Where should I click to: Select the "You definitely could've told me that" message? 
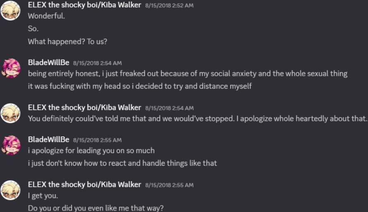point(197,119)
